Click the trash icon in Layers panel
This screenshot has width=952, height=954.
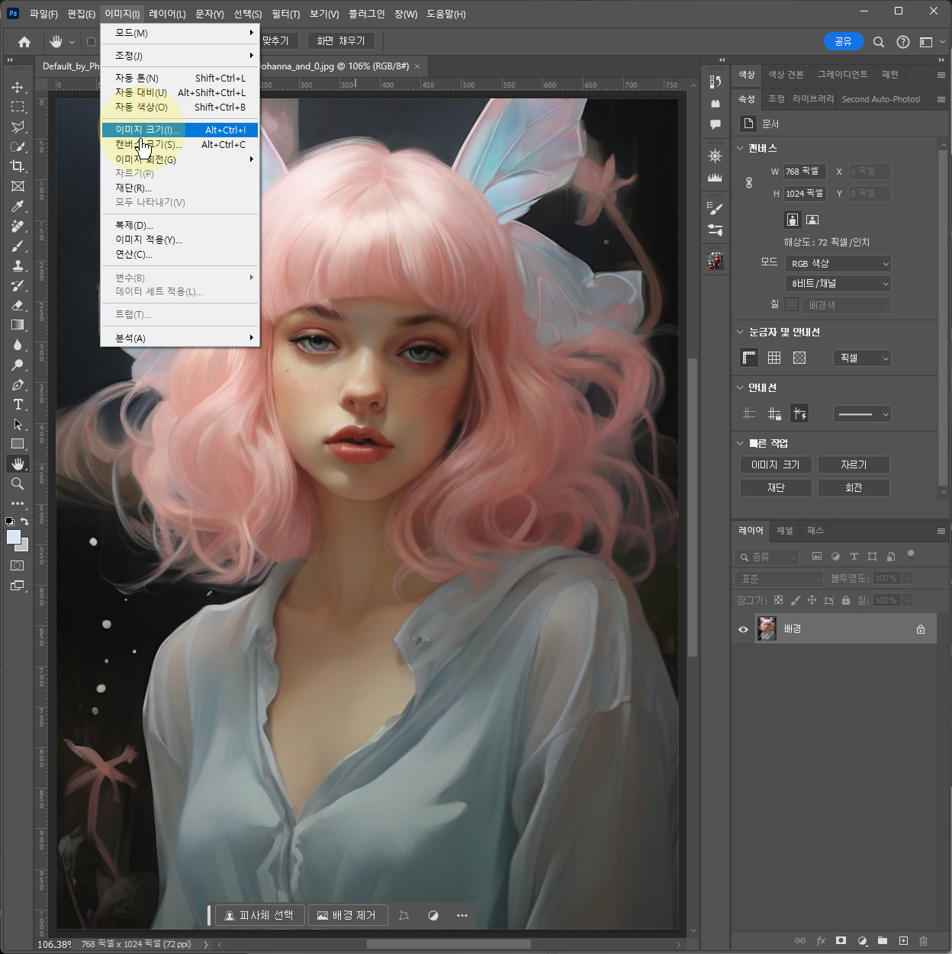(924, 940)
